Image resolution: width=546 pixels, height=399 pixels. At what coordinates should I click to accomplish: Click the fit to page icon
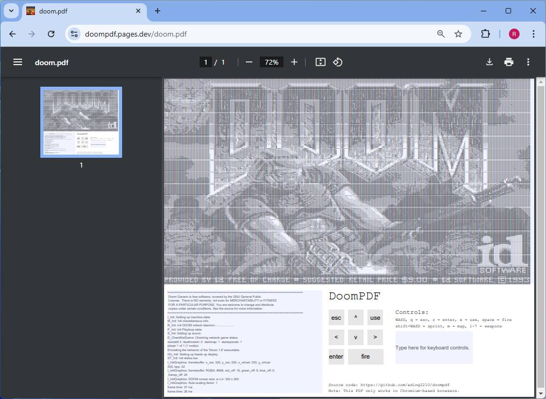[321, 62]
